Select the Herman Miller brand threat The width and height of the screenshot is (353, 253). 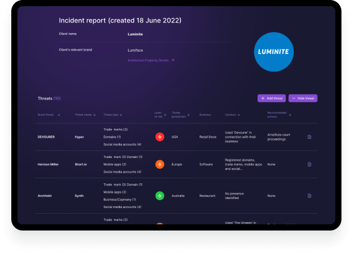pos(48,164)
